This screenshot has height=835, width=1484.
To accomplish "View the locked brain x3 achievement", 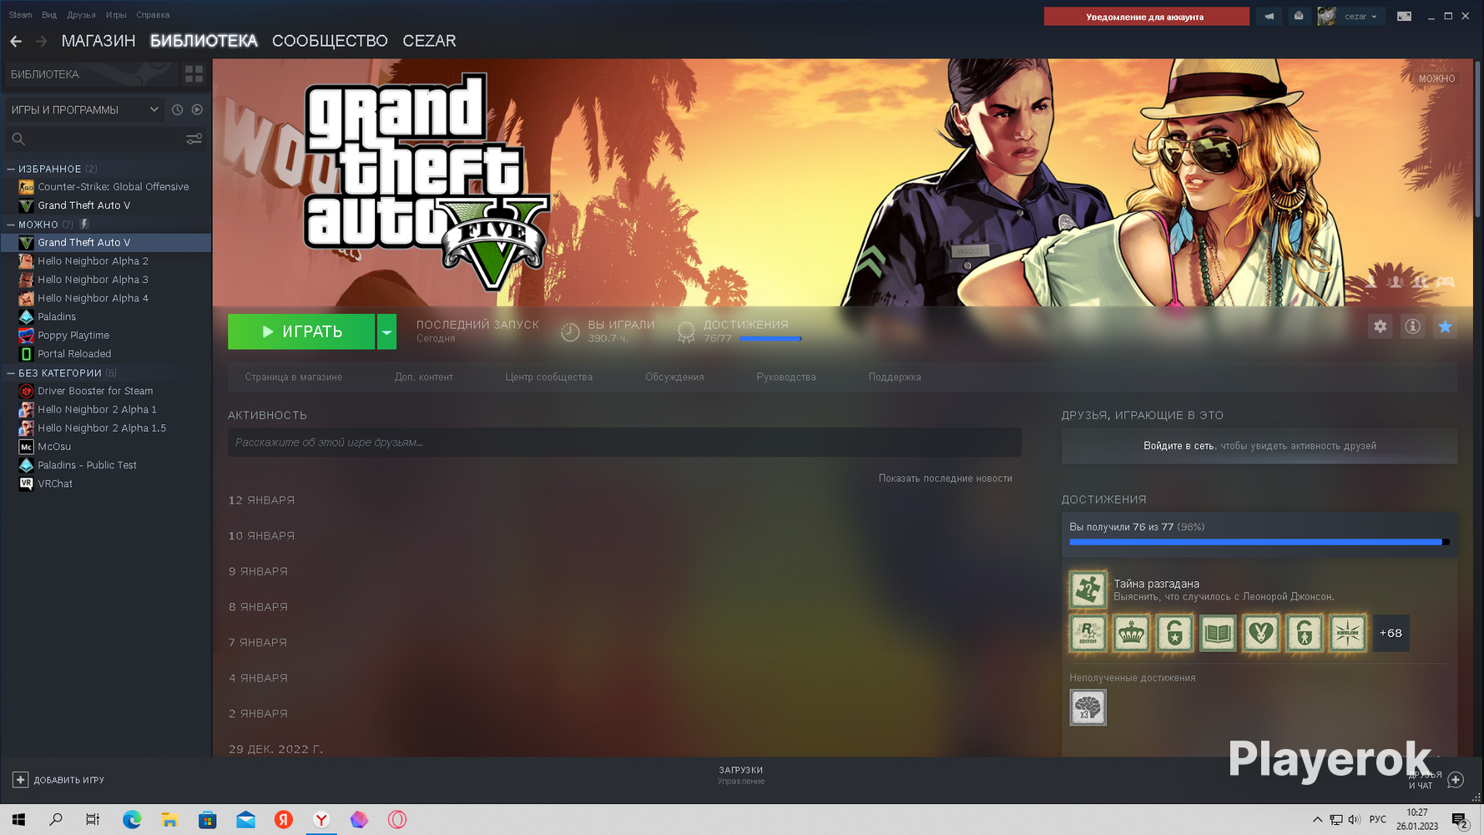I will [1088, 707].
